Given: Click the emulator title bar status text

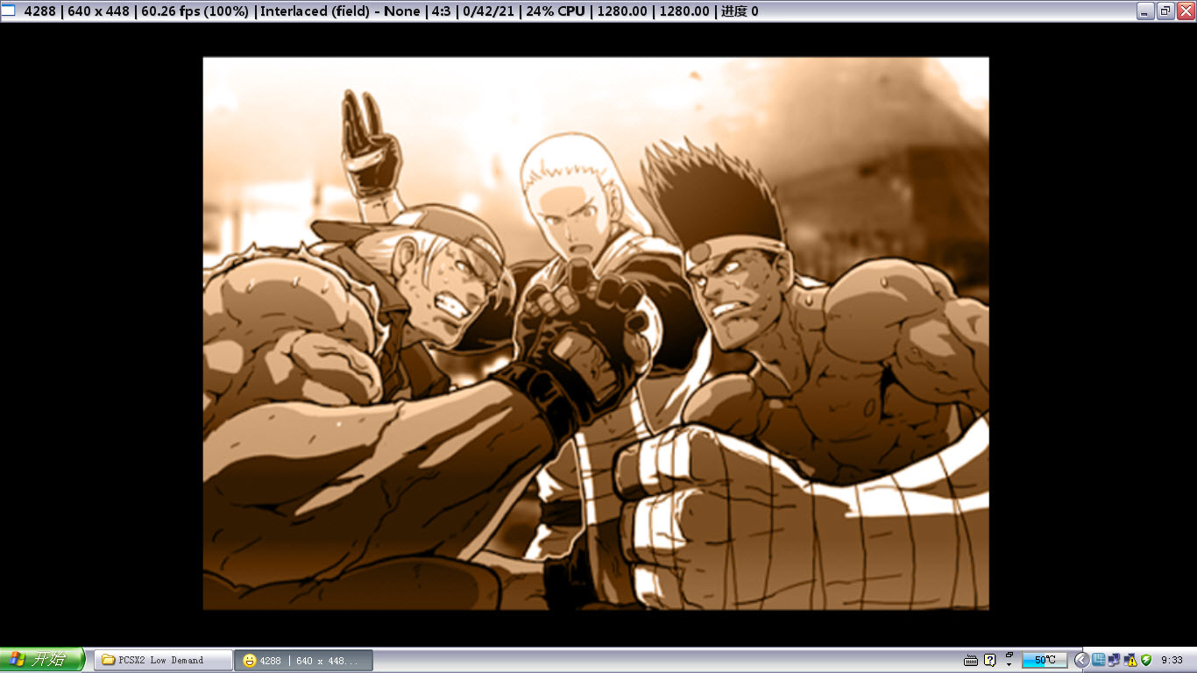Looking at the screenshot, I should click(x=391, y=11).
